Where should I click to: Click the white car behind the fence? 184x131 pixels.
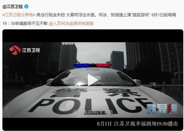click(x=153, y=85)
